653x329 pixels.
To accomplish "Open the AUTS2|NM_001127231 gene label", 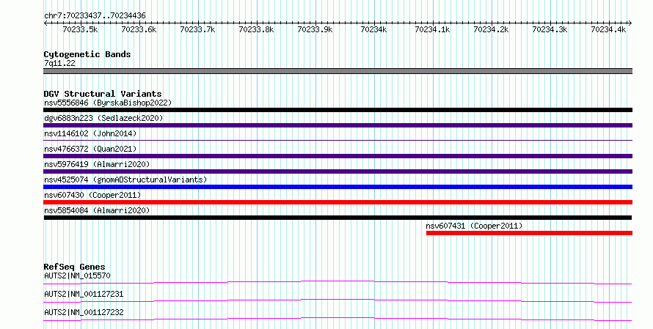I will point(84,294).
